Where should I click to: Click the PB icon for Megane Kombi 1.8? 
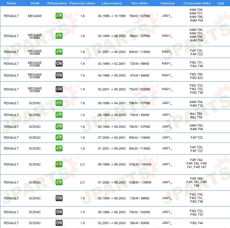click(59, 52)
